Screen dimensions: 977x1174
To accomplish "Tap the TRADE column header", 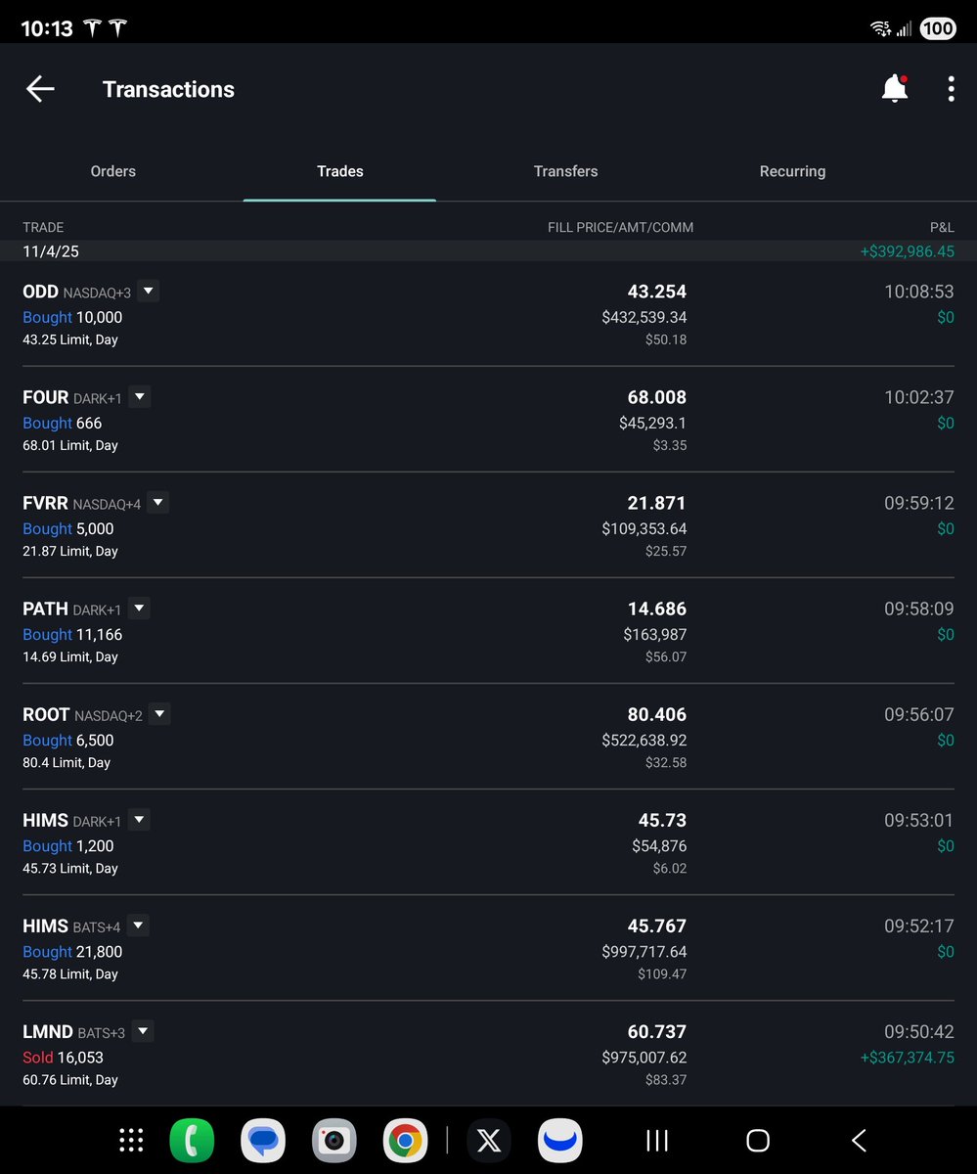I will 43,227.
